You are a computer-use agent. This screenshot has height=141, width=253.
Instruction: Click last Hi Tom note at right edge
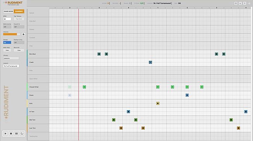tap(246, 112)
